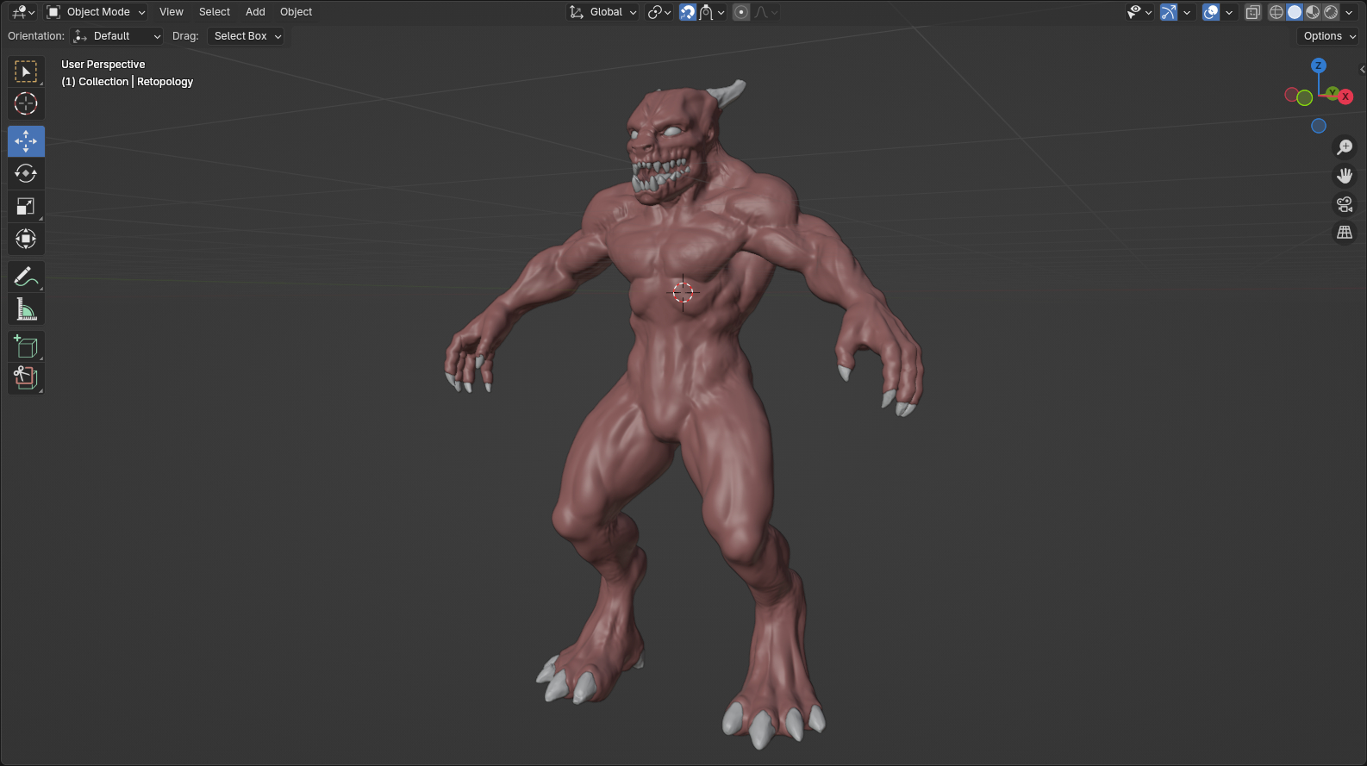Switch to camera view using camera icon
The image size is (1367, 766).
[x=1345, y=204]
